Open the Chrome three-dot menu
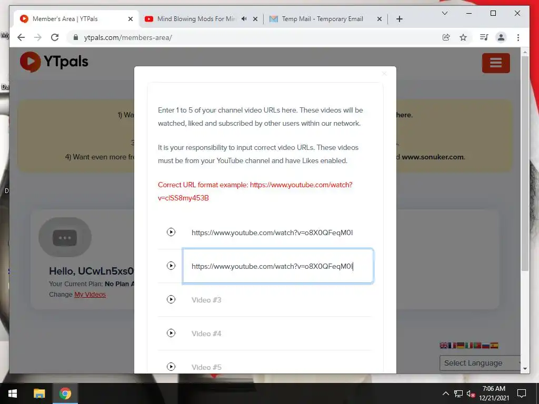The height and width of the screenshot is (404, 539). 518,37
